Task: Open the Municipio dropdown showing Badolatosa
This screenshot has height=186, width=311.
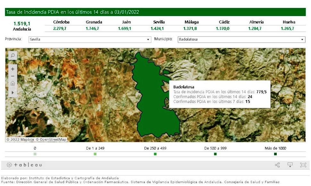Action: coord(241,39)
